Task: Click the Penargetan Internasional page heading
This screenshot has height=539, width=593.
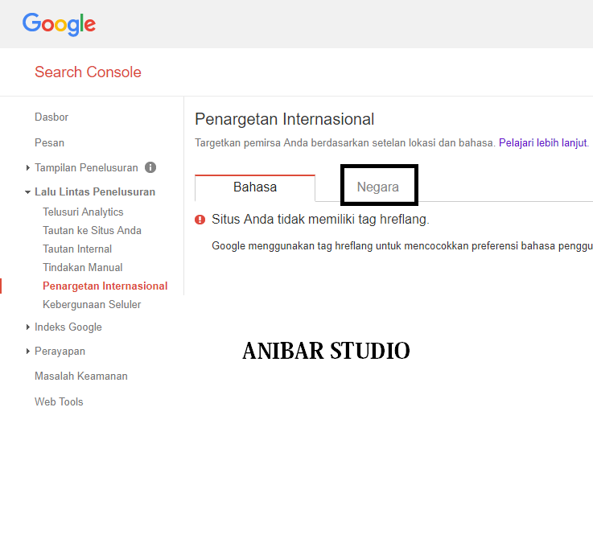Action: click(x=284, y=119)
